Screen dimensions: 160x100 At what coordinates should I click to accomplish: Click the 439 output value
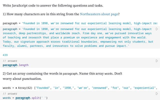click(x=5, y=55)
